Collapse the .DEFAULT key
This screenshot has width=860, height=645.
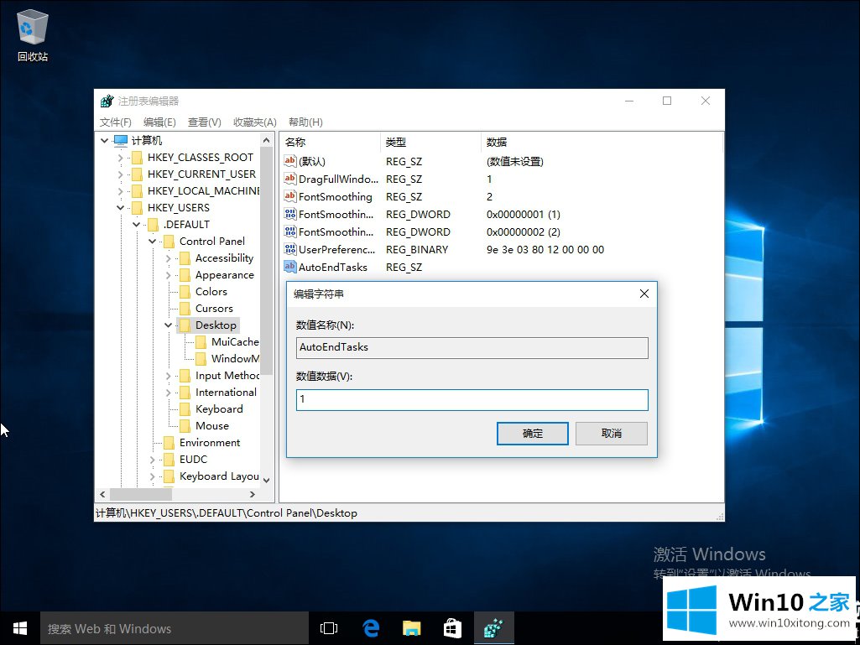137,225
